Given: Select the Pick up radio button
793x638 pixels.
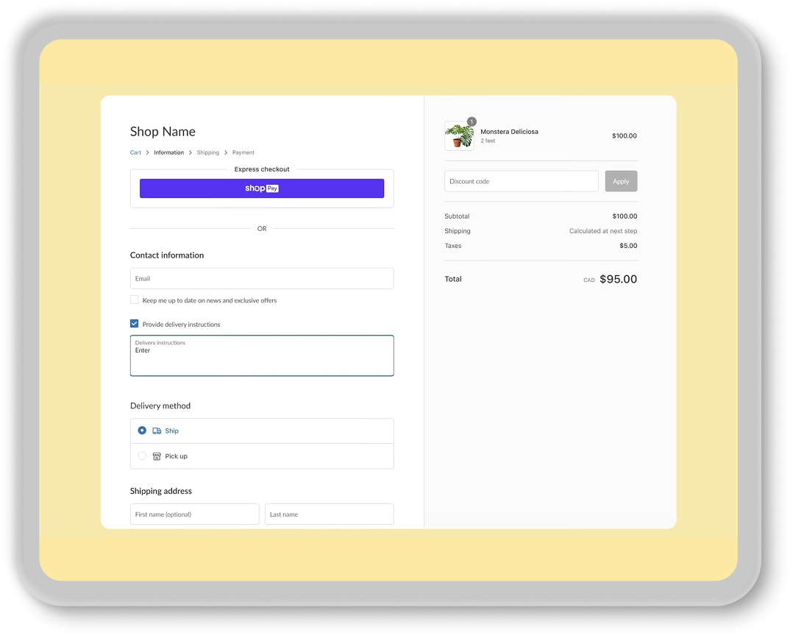Looking at the screenshot, I should (142, 456).
